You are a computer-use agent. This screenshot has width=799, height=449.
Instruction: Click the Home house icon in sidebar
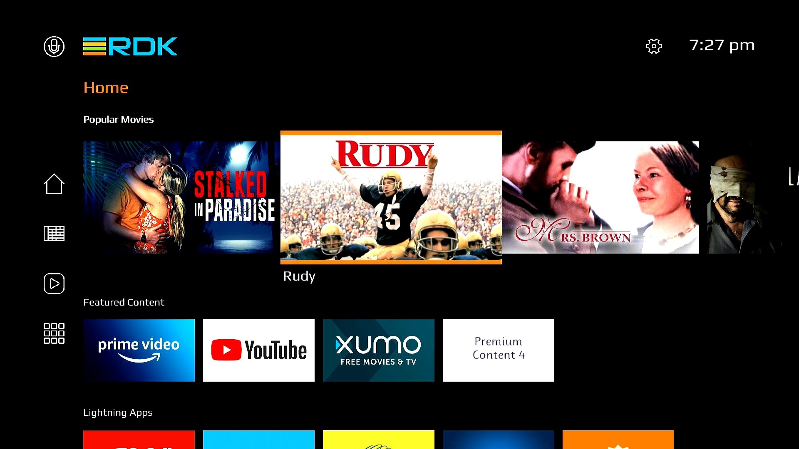tap(54, 184)
